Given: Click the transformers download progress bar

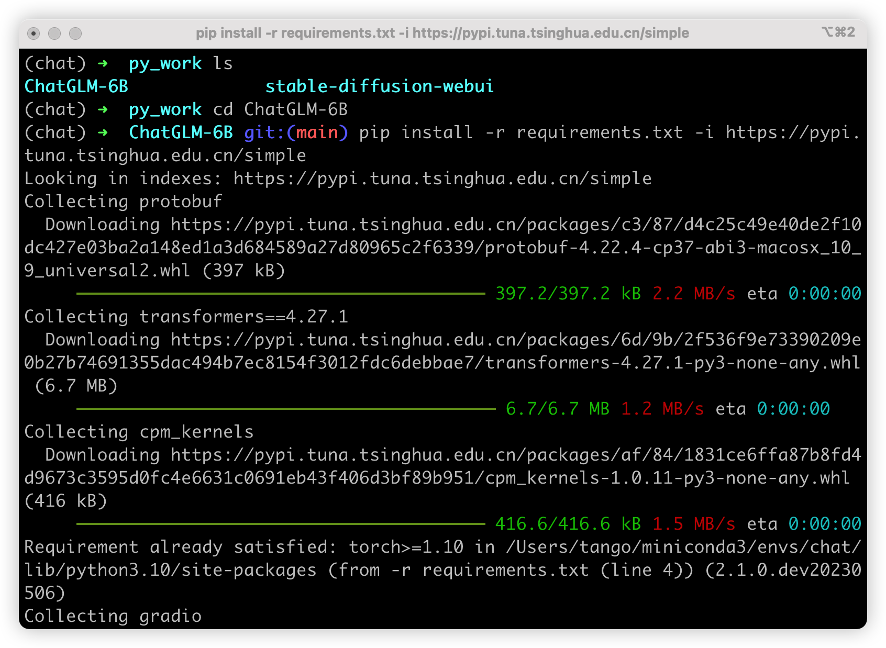Looking at the screenshot, I should 286,409.
